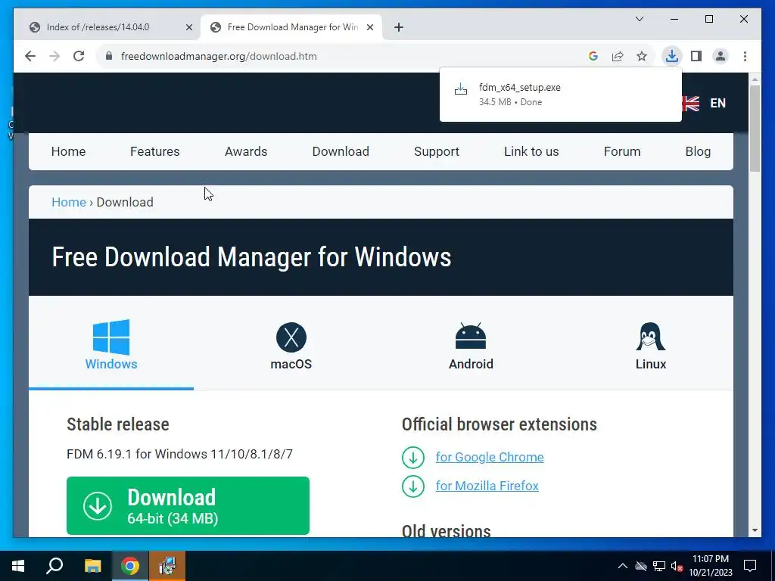The height and width of the screenshot is (581, 775).
Task: Open the muted volume tray icon
Action: tap(677, 566)
